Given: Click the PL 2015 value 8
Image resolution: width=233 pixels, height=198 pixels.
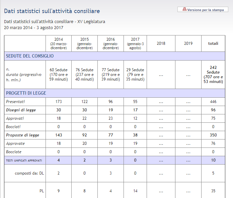Looking at the screenshot, I should click(x=84, y=191).
